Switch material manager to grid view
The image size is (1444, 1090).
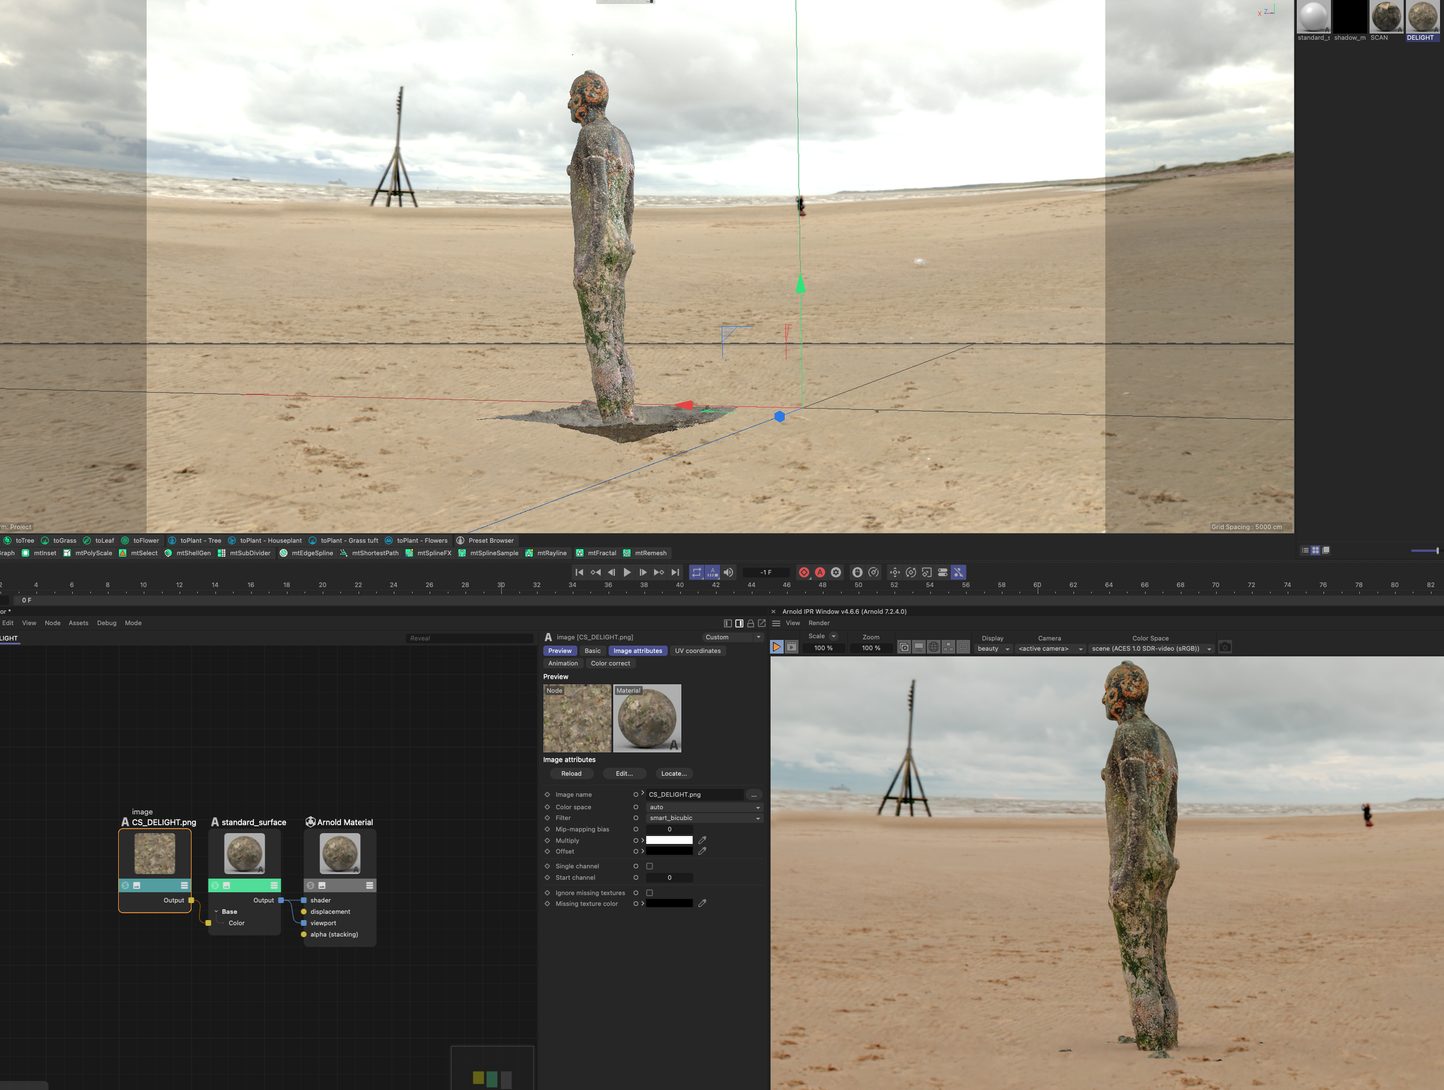(x=1315, y=550)
